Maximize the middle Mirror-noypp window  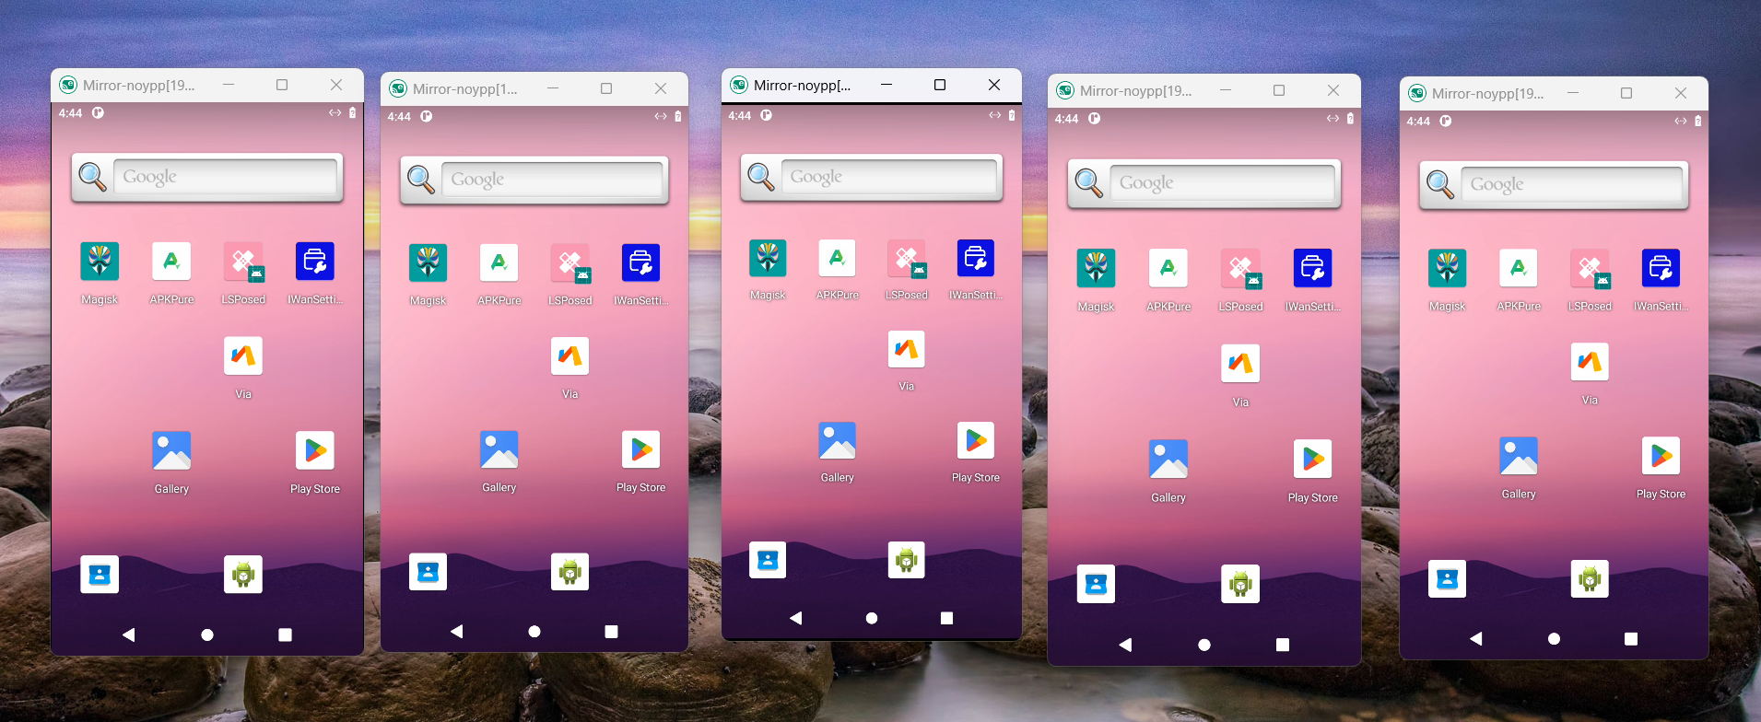[x=940, y=85]
